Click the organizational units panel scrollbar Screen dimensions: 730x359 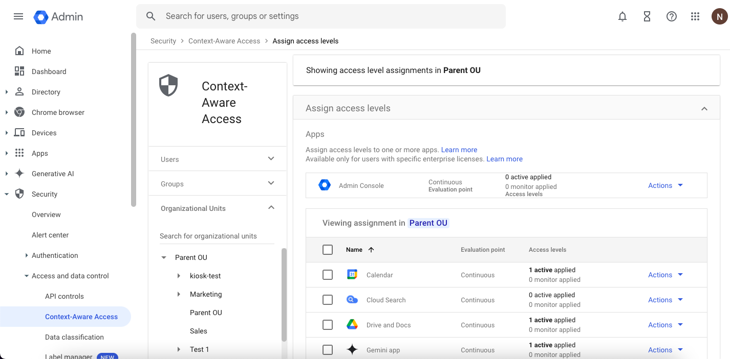point(284,295)
